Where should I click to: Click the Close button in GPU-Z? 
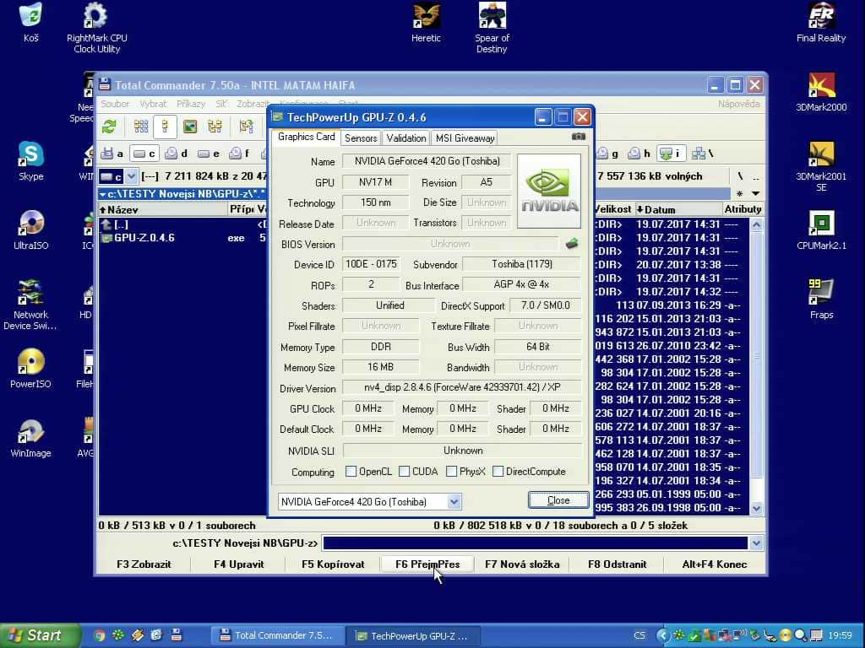[558, 500]
